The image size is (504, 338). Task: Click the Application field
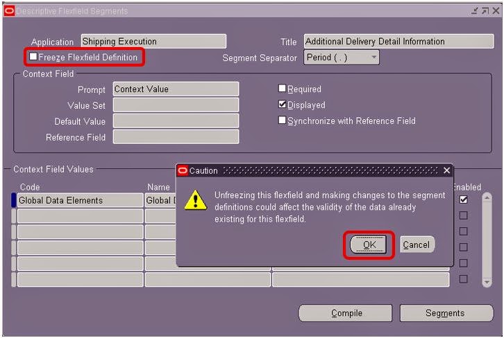click(153, 42)
